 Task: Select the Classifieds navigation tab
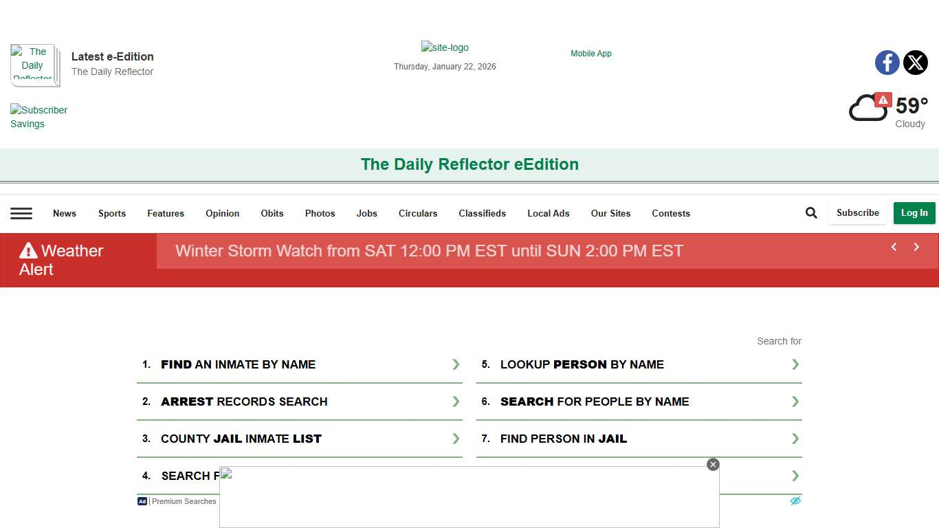coord(482,213)
